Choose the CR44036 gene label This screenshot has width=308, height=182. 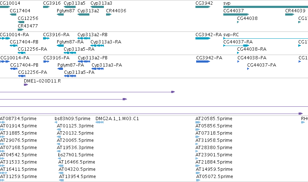(116, 11)
